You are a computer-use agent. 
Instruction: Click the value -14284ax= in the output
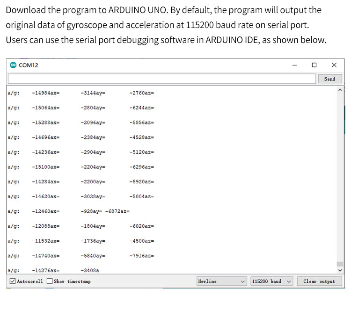coord(46,182)
